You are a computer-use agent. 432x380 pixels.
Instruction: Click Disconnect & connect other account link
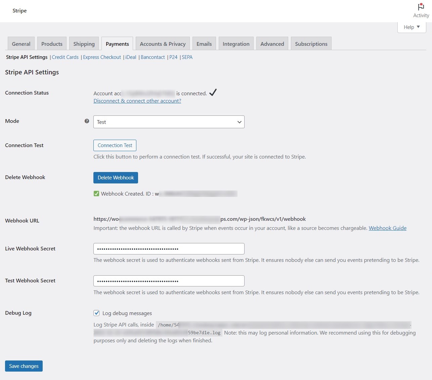coord(137,101)
